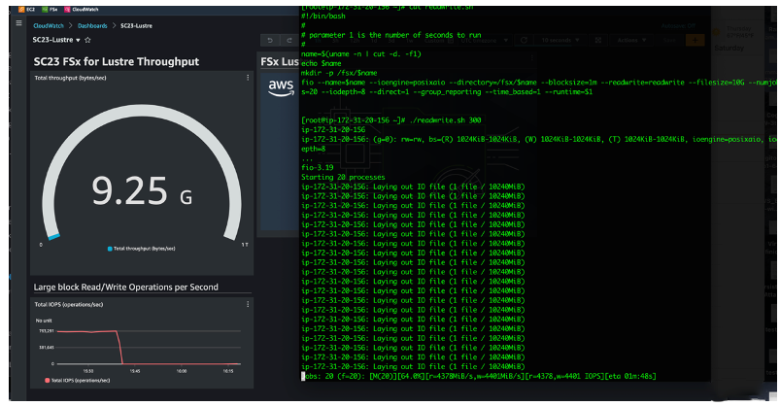Toggle Total throughput legend entry
780x406 pixels.
click(x=141, y=249)
